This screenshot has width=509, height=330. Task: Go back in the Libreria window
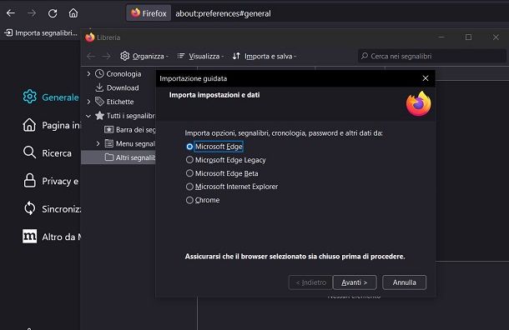[x=91, y=56]
